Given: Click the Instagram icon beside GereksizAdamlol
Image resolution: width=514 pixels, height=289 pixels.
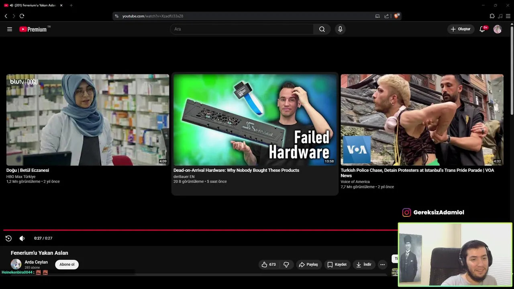Looking at the screenshot, I should [406, 212].
